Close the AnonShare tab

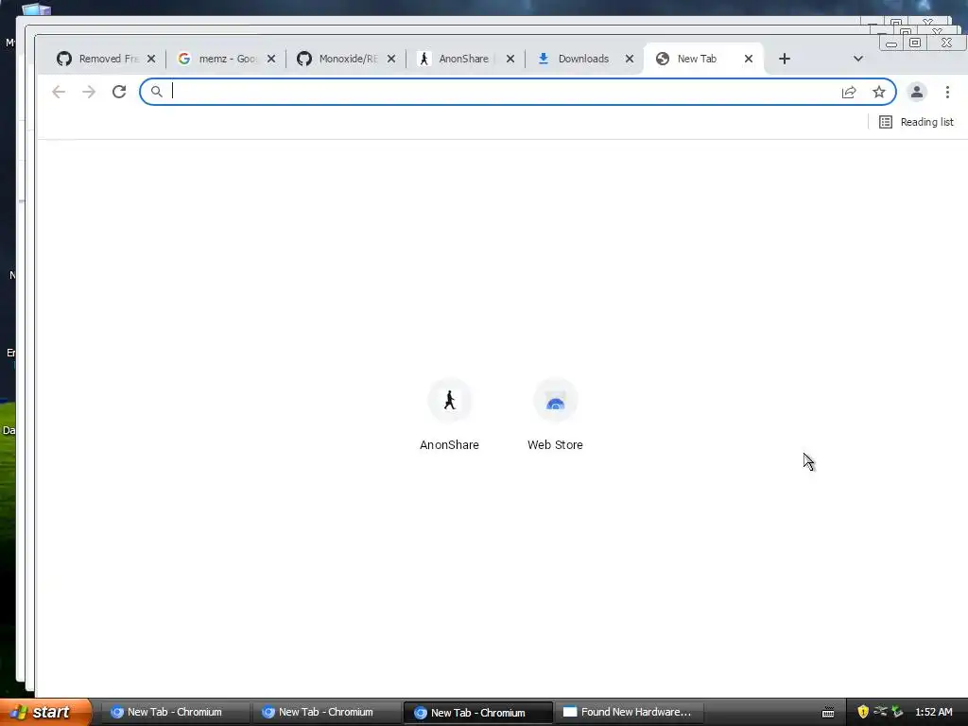tap(510, 59)
